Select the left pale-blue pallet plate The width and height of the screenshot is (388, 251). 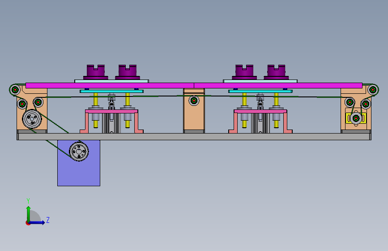111,81
